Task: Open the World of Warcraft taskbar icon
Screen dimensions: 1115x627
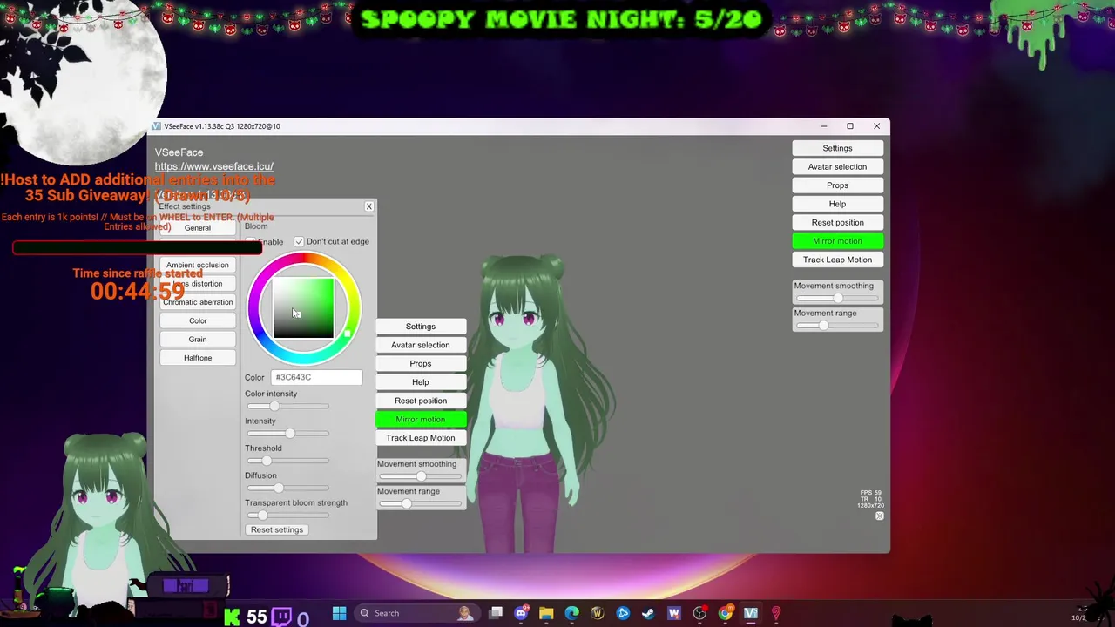Action: tap(598, 613)
